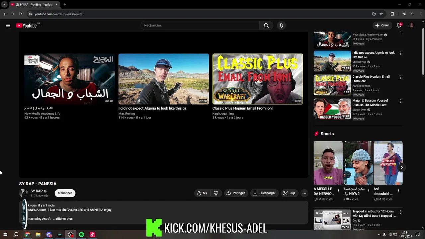Click the system tray volume icon
This screenshot has height=239, width=425.
coord(390,235)
